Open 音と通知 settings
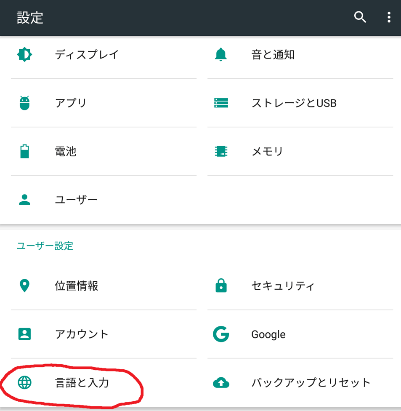The width and height of the screenshot is (401, 411). pos(273,54)
